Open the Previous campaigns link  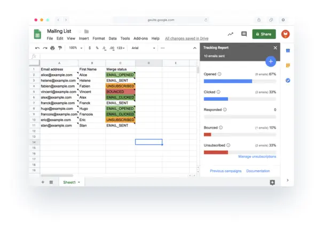tap(226, 171)
